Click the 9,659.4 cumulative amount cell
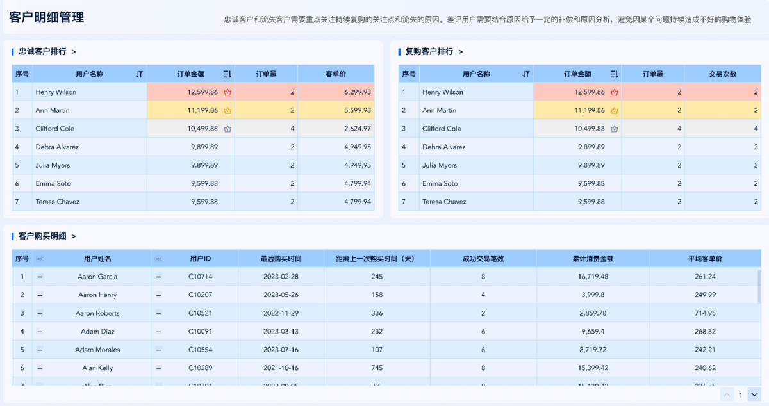The image size is (769, 406). [593, 332]
